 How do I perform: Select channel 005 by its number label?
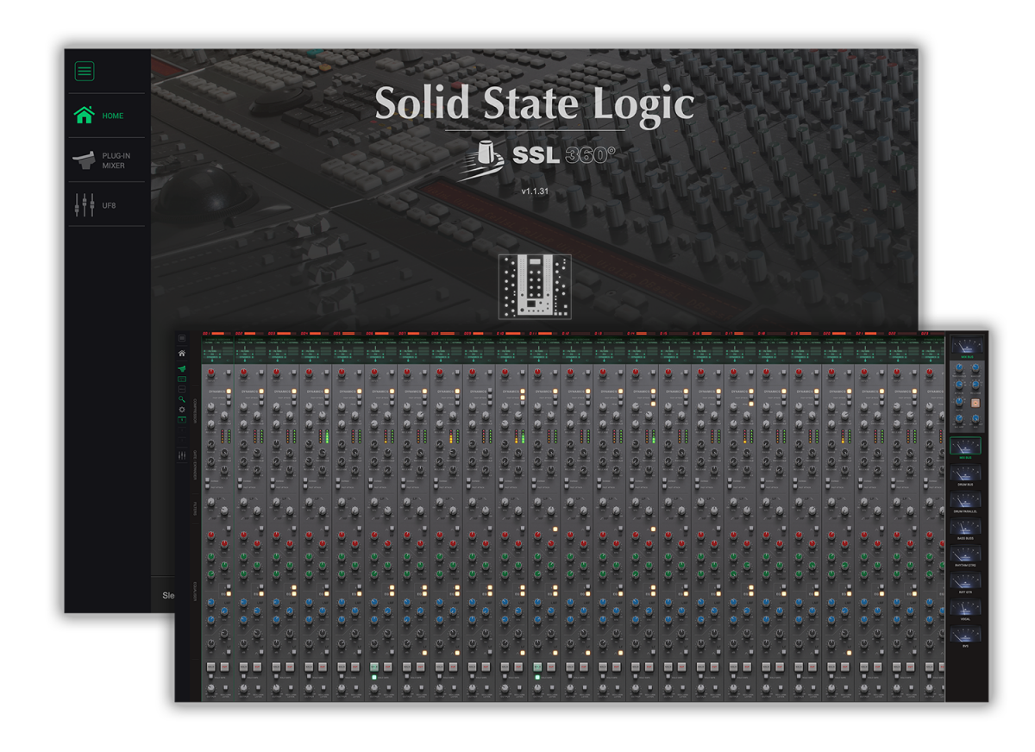point(338,333)
